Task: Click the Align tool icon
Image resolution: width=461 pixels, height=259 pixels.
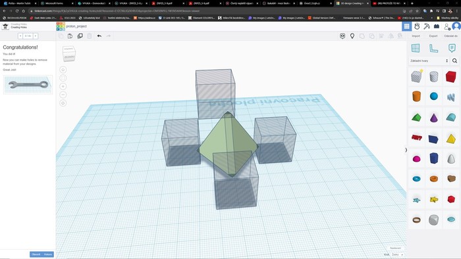Action: pyautogui.click(x=381, y=35)
